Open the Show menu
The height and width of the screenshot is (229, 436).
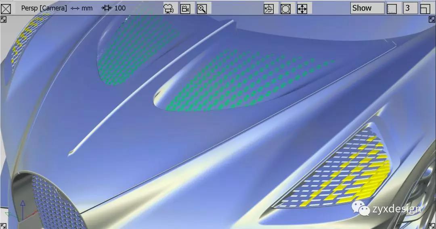click(367, 8)
